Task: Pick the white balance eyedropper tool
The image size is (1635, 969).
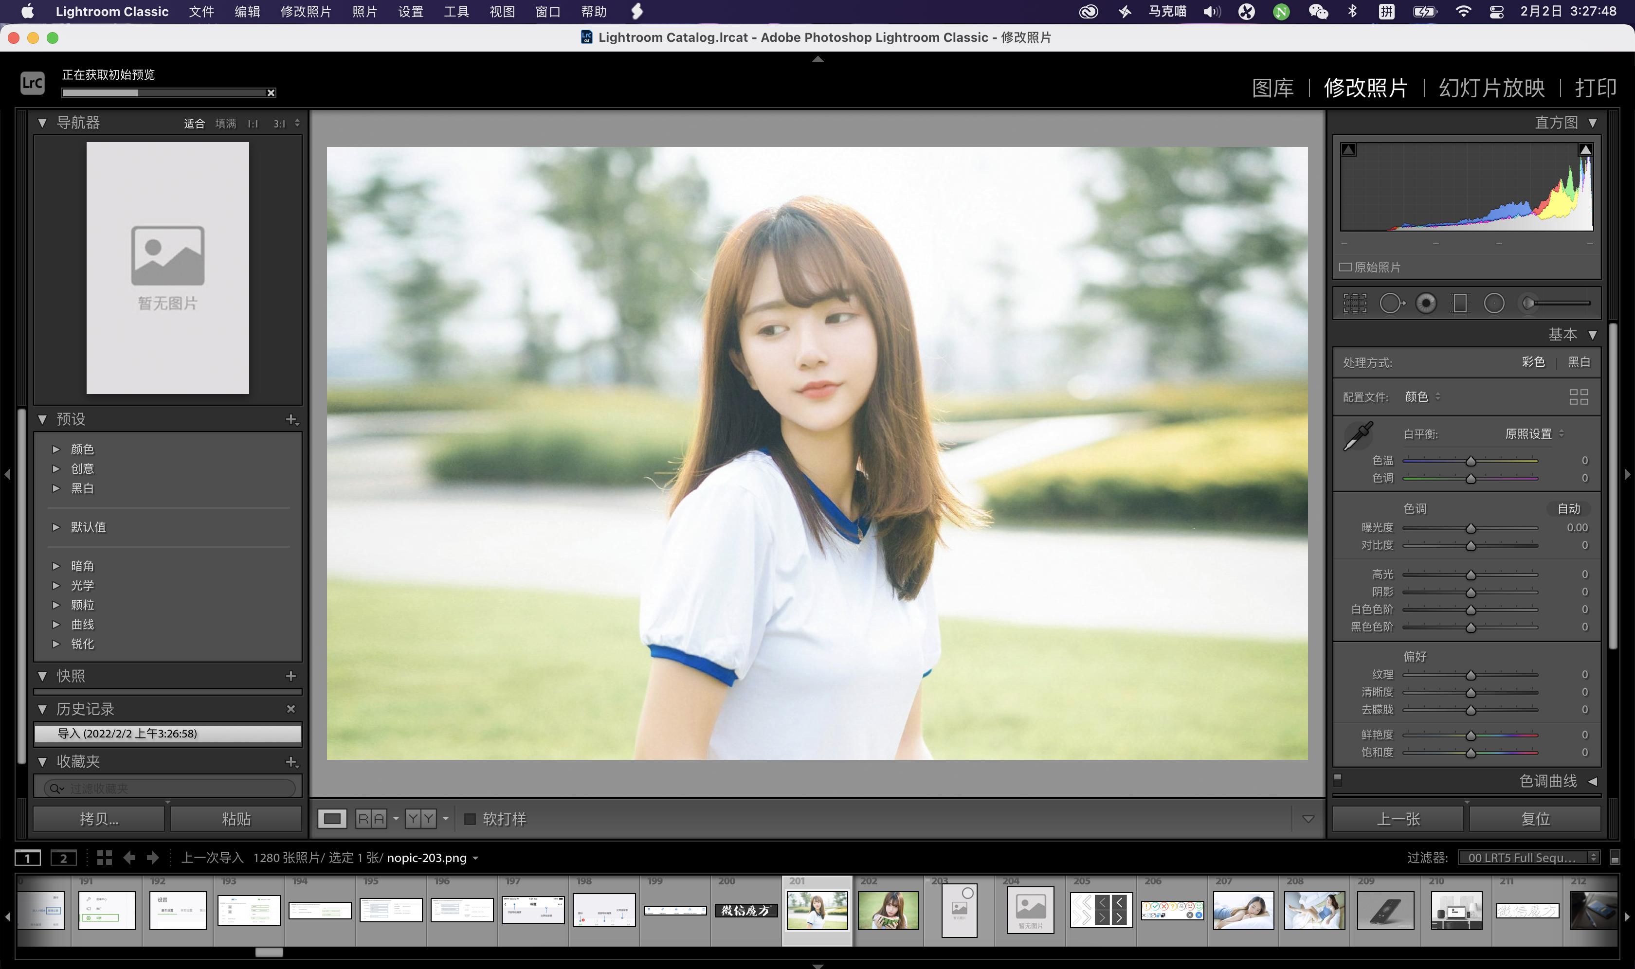Action: click(1358, 436)
